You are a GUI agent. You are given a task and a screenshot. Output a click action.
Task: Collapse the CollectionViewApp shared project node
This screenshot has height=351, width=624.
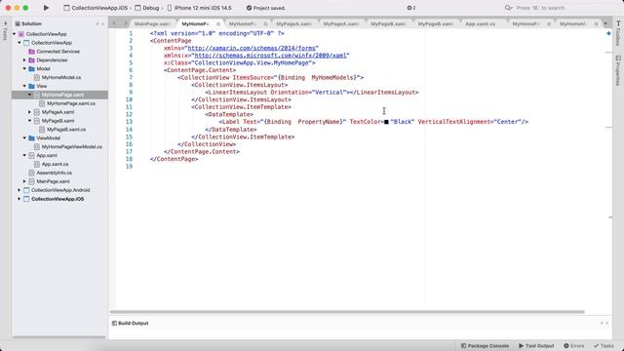pos(19,43)
